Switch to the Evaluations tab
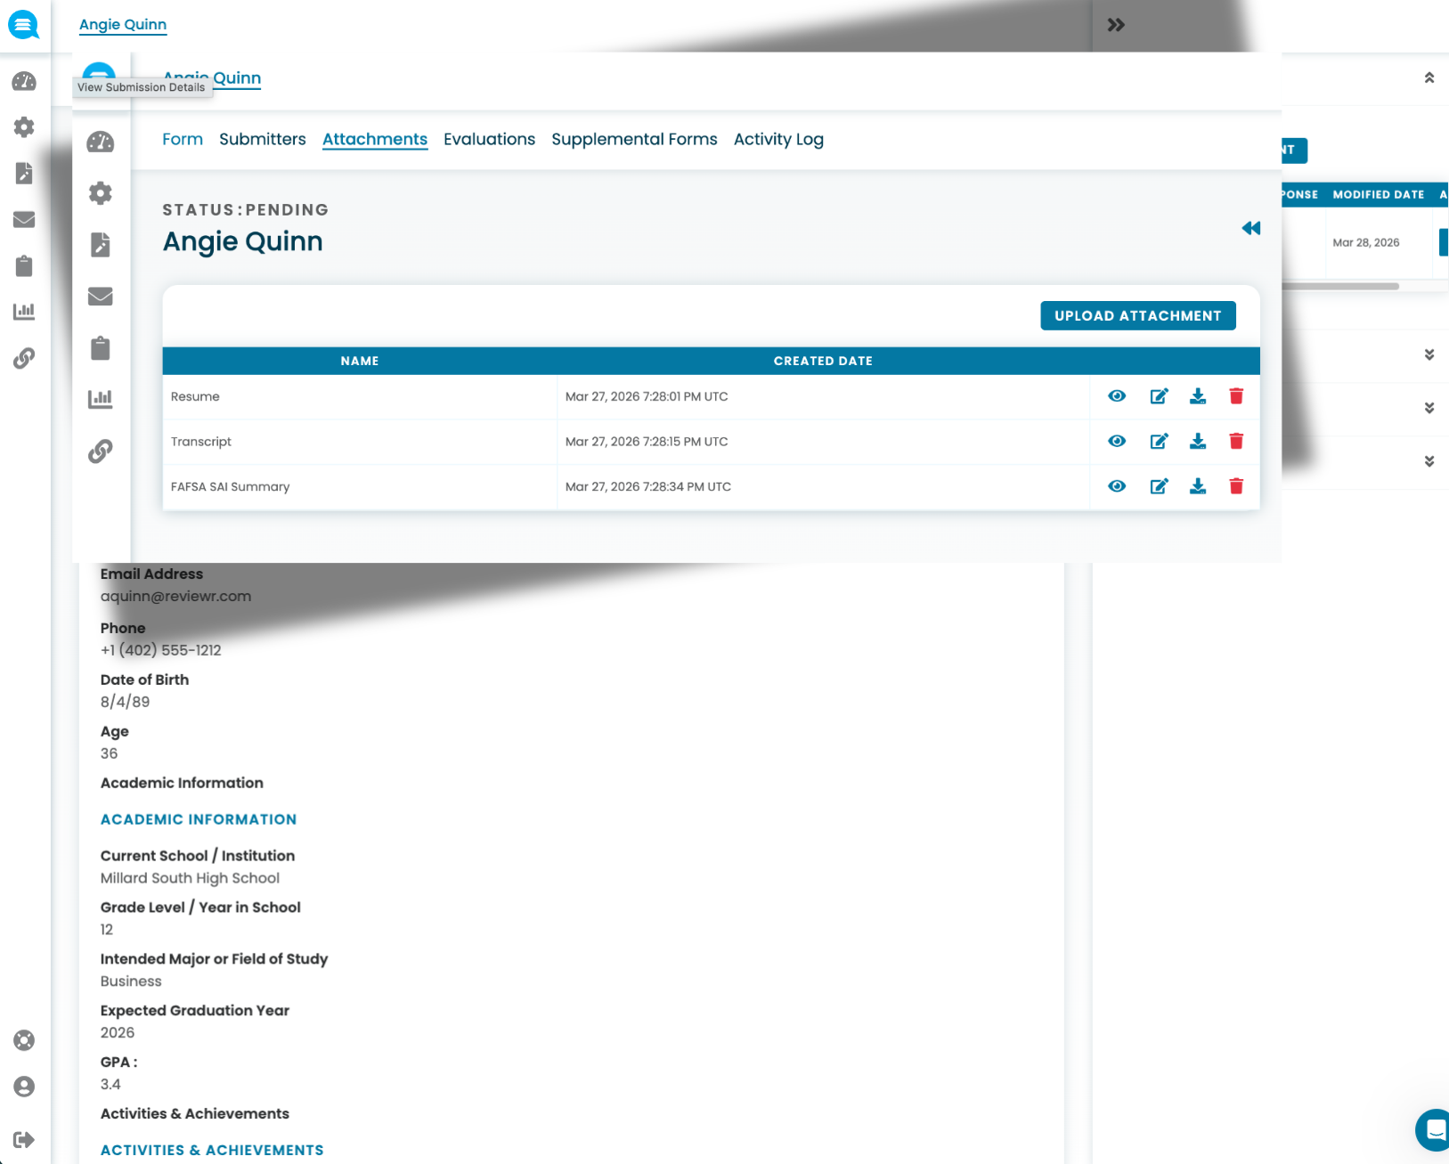The image size is (1449, 1164). coord(489,139)
